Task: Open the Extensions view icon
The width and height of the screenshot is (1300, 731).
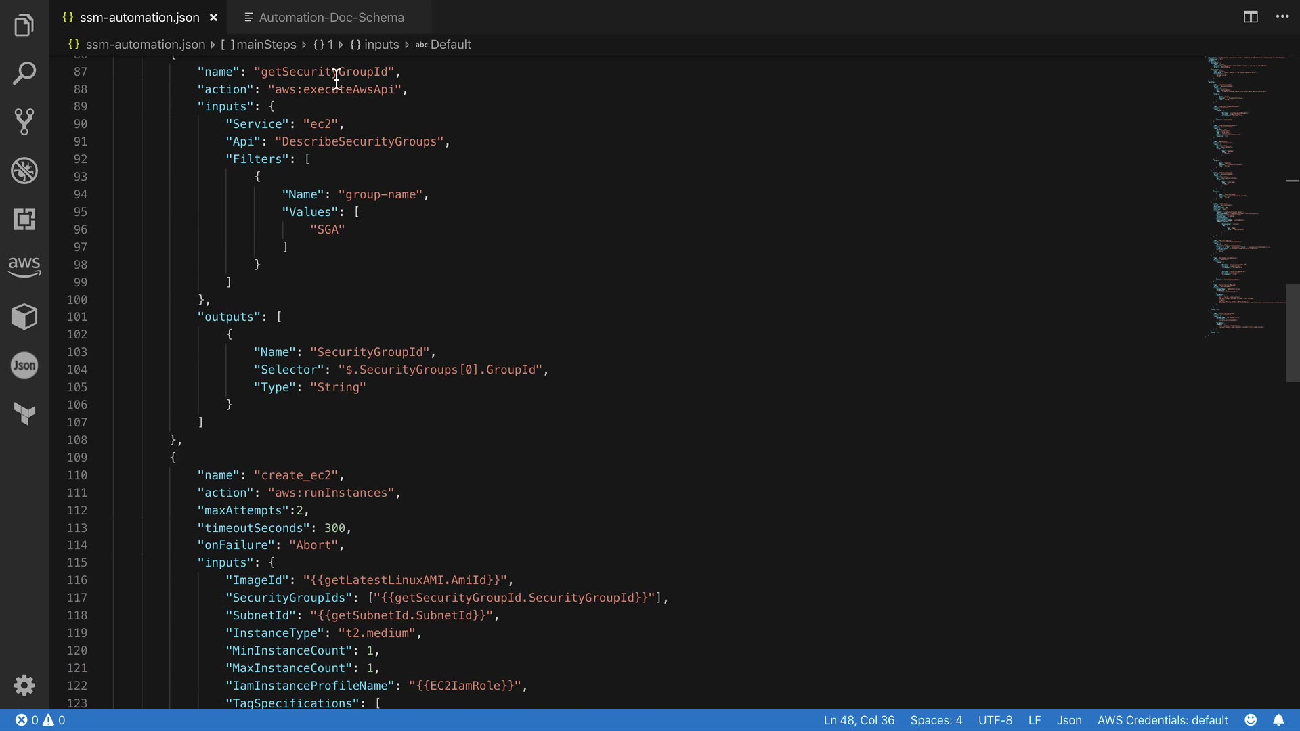Action: click(24, 219)
